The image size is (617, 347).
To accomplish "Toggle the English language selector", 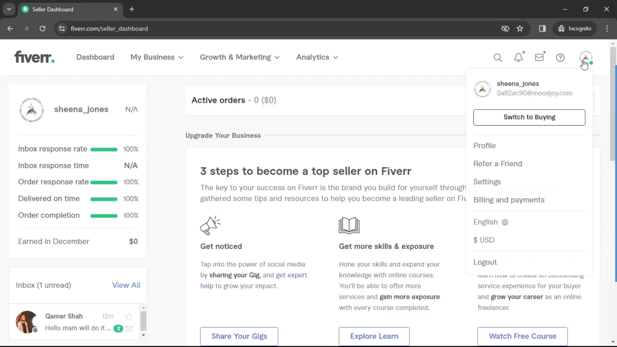I will pos(490,222).
